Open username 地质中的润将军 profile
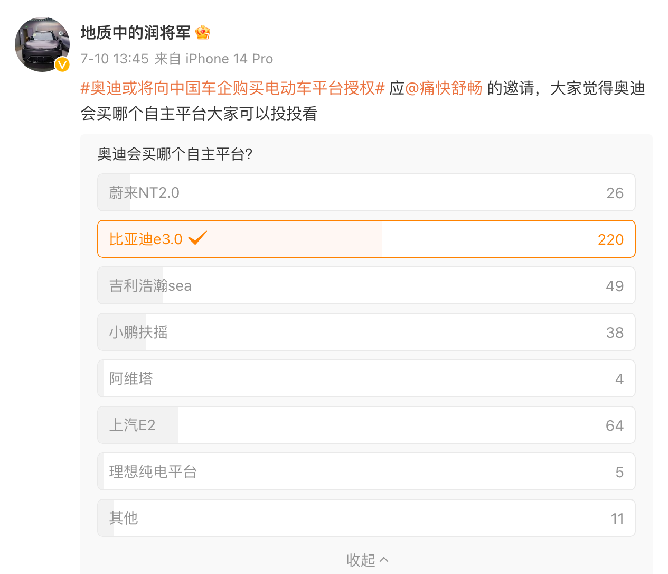The image size is (668, 574). [136, 33]
